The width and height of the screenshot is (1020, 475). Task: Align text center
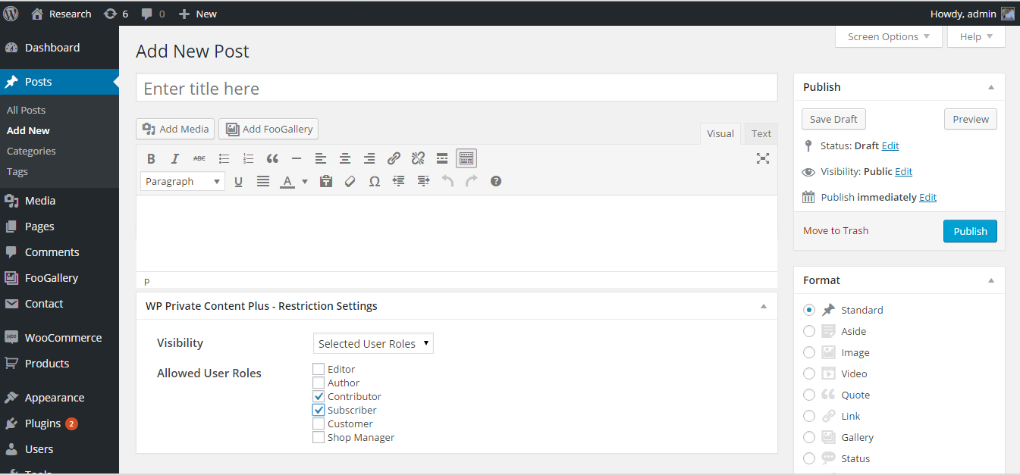pyautogui.click(x=345, y=158)
